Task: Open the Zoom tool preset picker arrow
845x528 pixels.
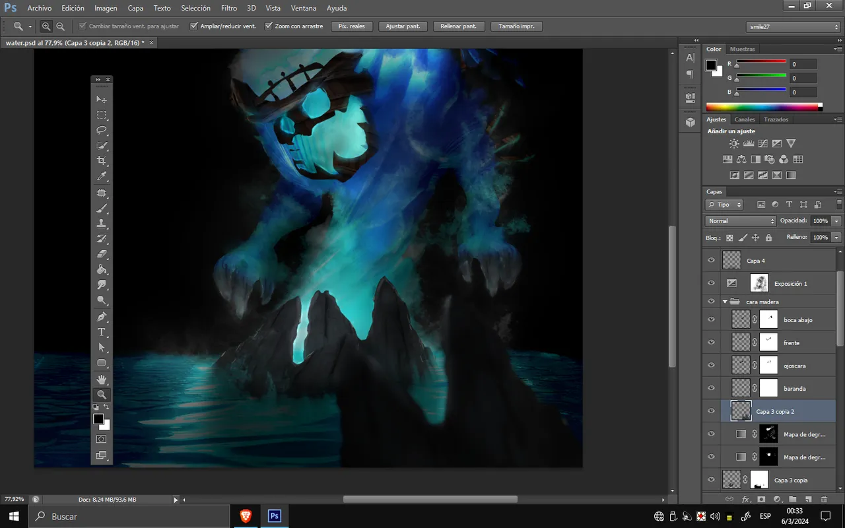Action: point(30,26)
